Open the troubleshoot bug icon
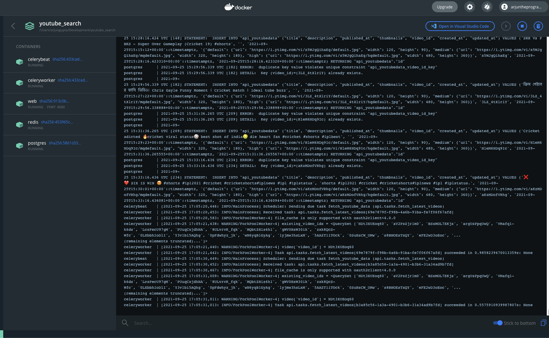Image resolution: width=549 pixels, height=338 pixels. coord(487,7)
